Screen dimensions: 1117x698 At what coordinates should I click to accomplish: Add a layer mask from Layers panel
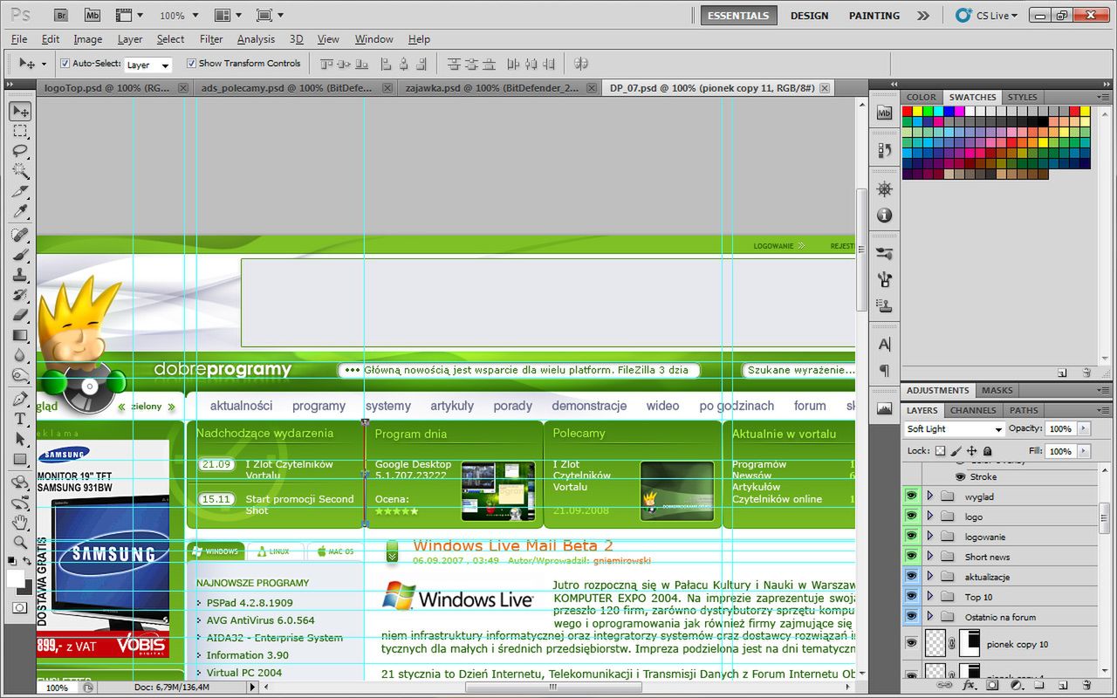[992, 686]
